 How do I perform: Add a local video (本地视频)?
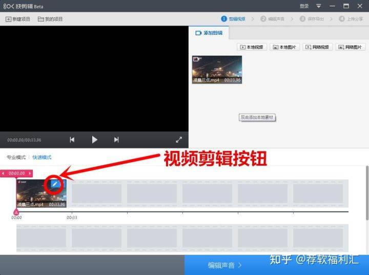252,47
